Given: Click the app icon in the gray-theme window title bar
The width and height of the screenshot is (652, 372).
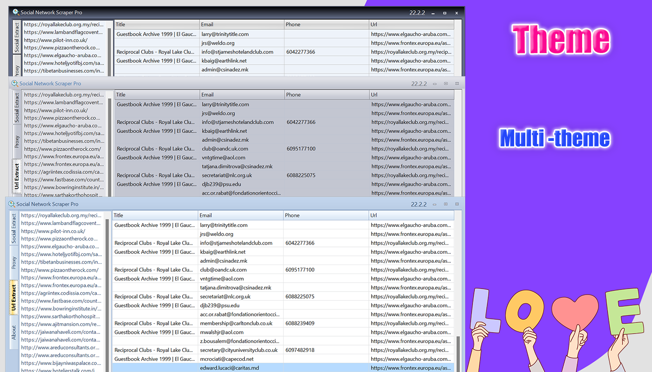Looking at the screenshot, I should click(x=15, y=84).
